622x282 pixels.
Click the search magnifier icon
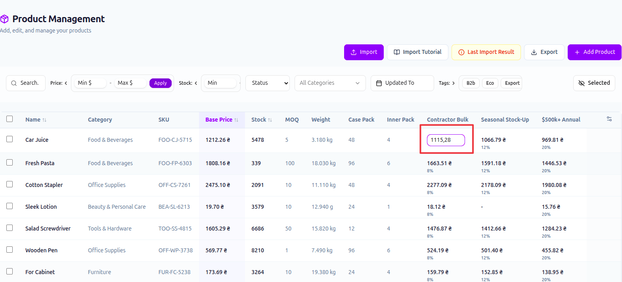[x=14, y=83]
